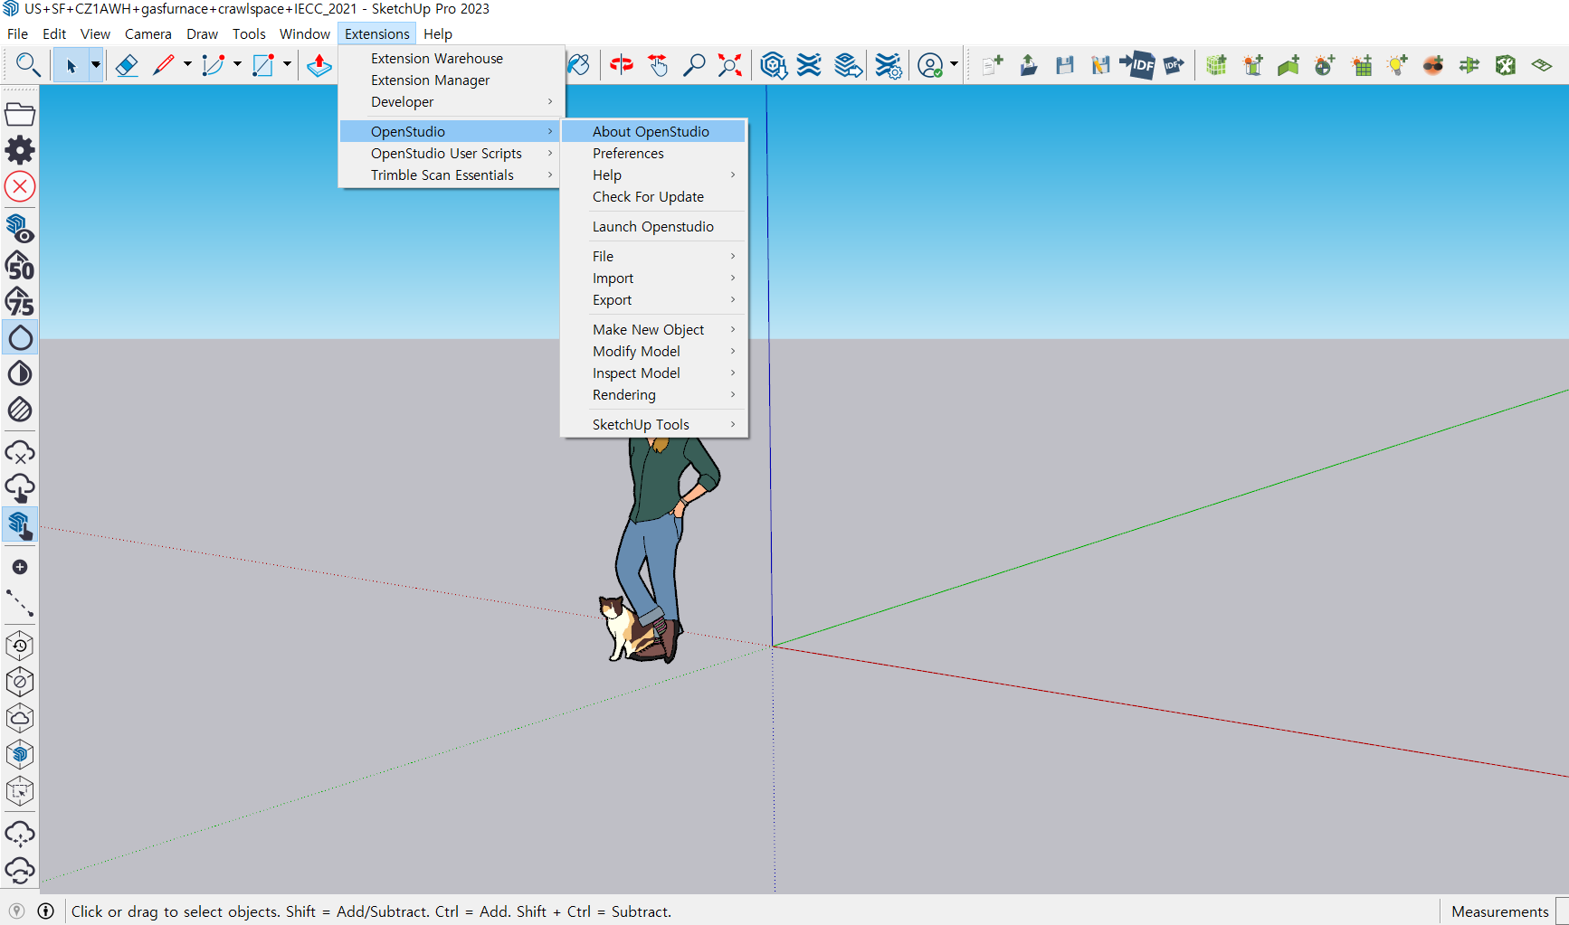Open Pencil tool dropdown arrow
Viewport: 1569px width, 925px height.
(x=187, y=65)
